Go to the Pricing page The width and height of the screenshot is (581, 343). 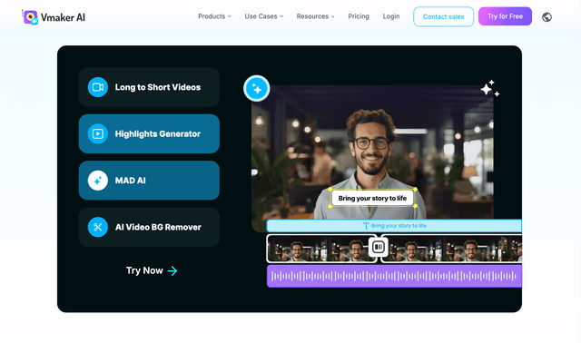point(359,16)
